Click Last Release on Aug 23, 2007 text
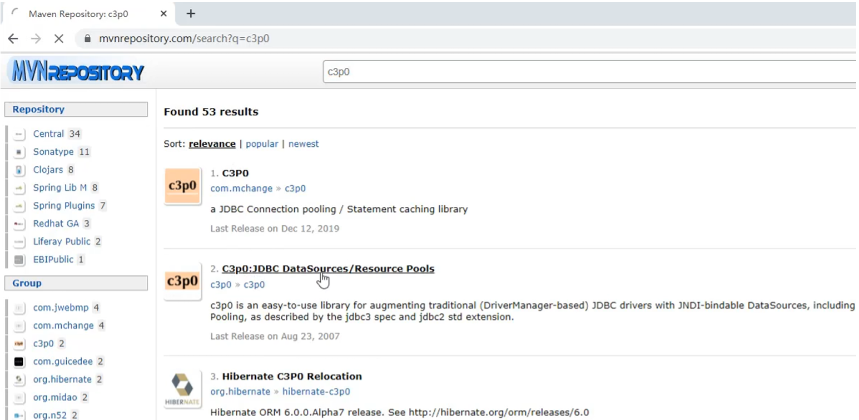Image resolution: width=859 pixels, height=420 pixels. [275, 336]
